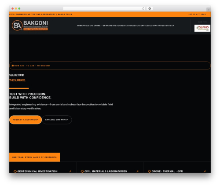Focus the browser address bar
The width and height of the screenshot is (220, 186).
[x=102, y=8]
